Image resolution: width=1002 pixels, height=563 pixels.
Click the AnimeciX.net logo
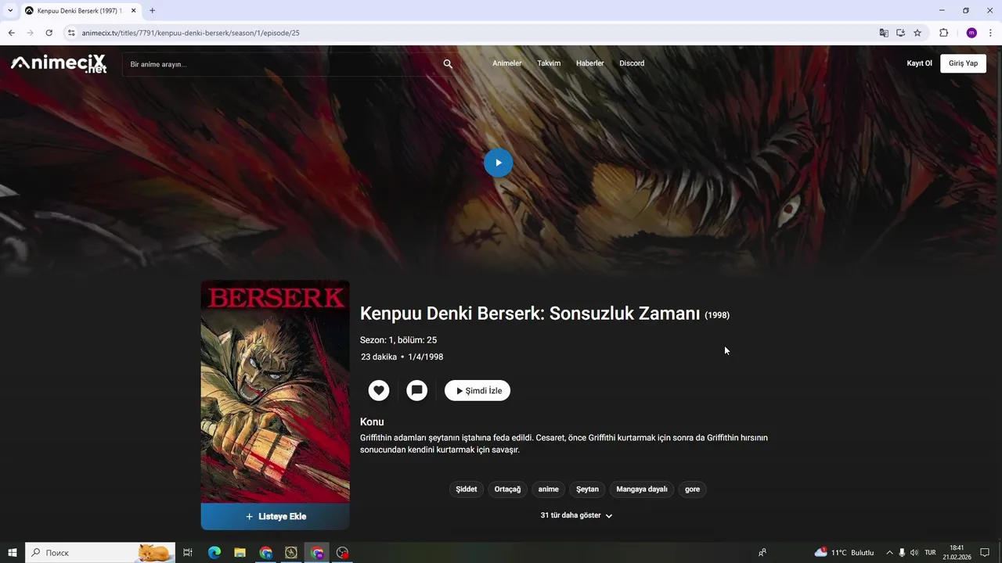pyautogui.click(x=59, y=63)
